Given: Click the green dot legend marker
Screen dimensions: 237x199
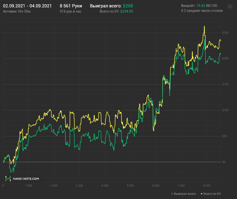Looking at the screenshot, I should 172,194.
